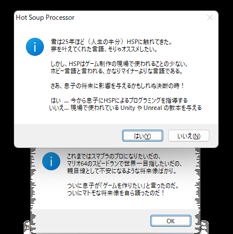Choose the はい(Y) button
This screenshot has height=234, width=233.
click(x=142, y=136)
